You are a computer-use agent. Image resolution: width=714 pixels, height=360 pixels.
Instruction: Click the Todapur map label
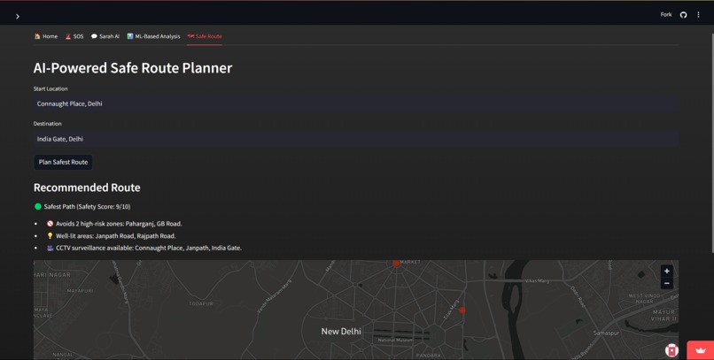tap(201, 303)
